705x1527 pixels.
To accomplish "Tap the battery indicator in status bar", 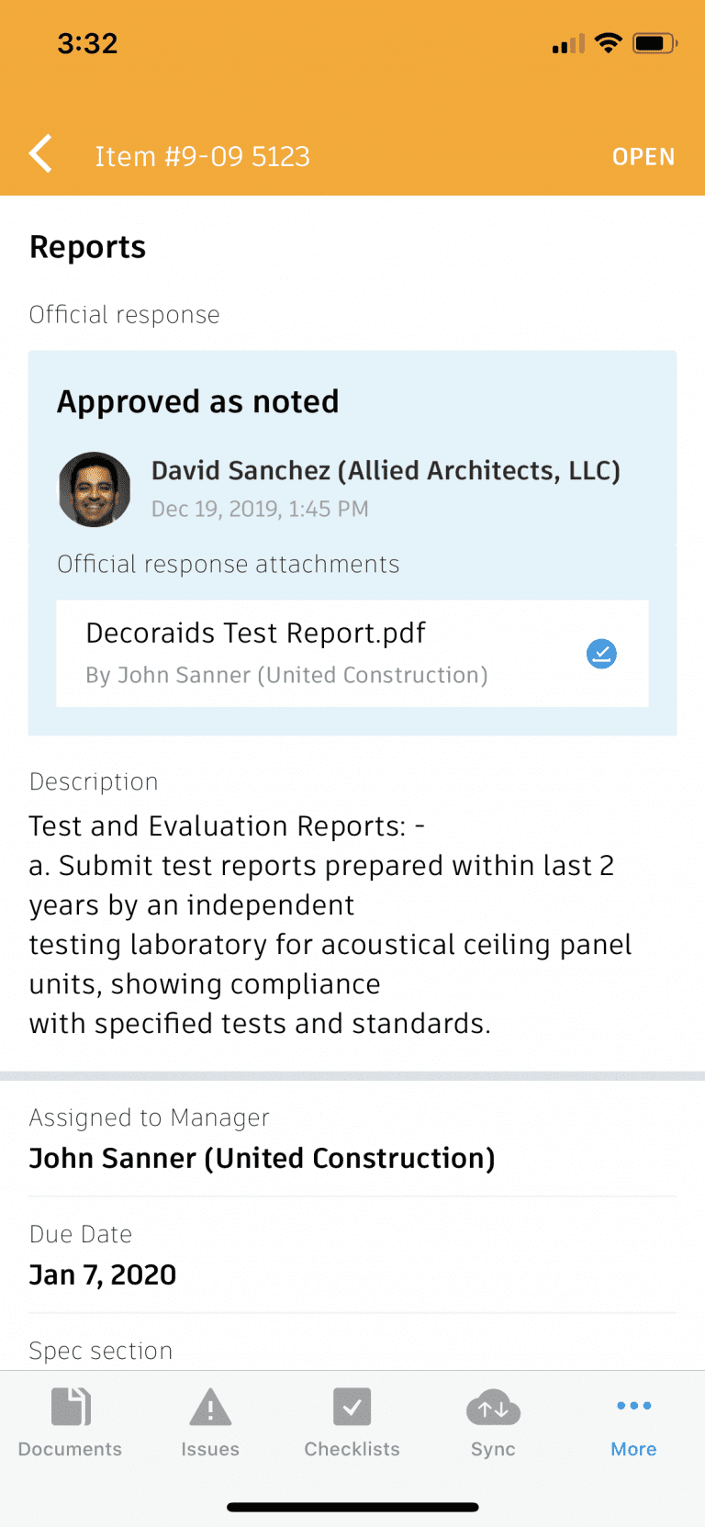I will [x=654, y=43].
